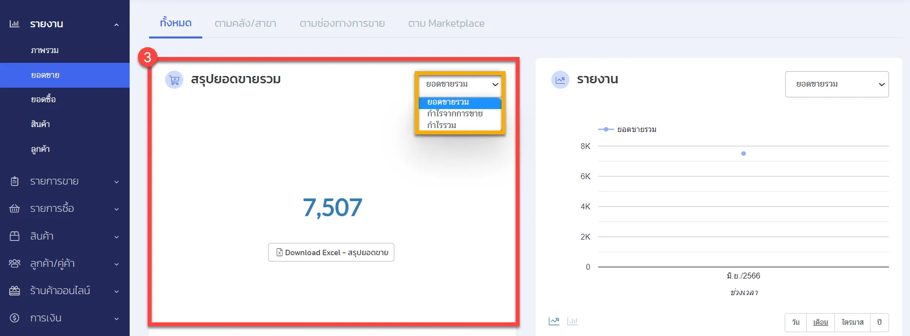Open ยอดซื้อ report in sidebar

(43, 99)
